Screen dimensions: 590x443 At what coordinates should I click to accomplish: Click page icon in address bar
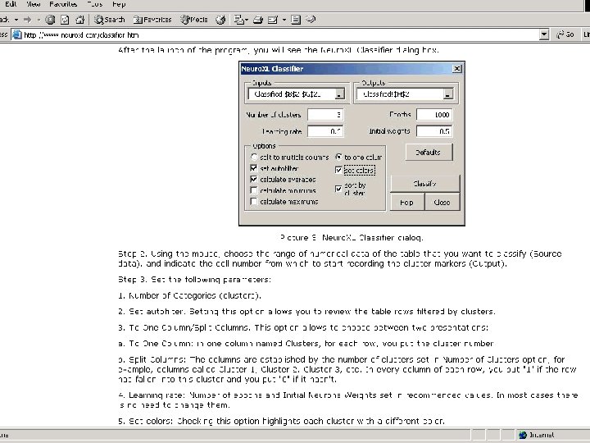pos(17,35)
